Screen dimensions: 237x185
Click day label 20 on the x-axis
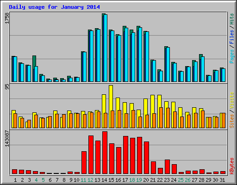pyautogui.click(x=146, y=180)
